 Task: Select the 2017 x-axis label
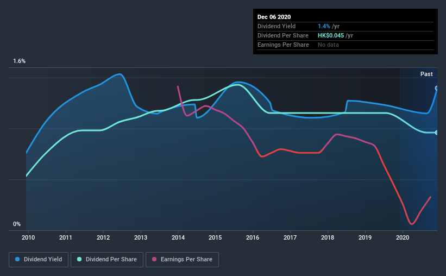pyautogui.click(x=290, y=237)
